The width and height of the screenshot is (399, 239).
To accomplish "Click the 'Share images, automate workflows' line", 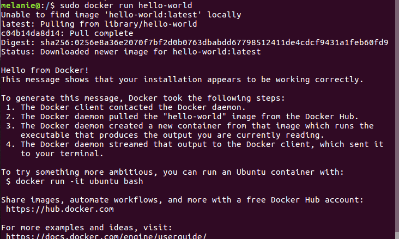I will (x=182, y=200).
